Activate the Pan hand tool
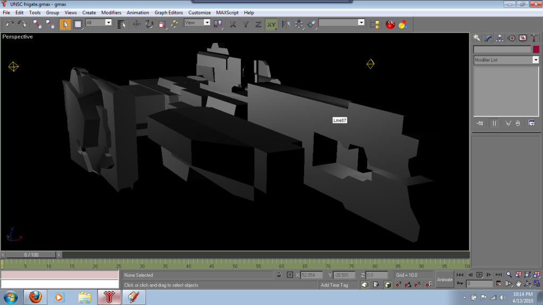 pyautogui.click(x=518, y=284)
